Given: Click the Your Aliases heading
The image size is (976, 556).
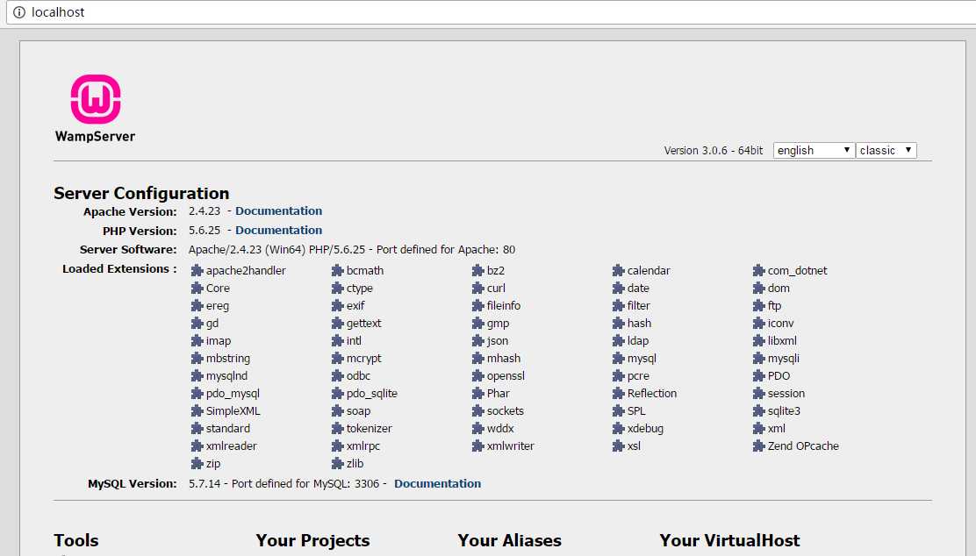Looking at the screenshot, I should [509, 540].
